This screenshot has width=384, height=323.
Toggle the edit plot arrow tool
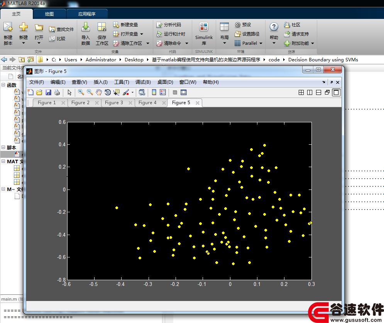pos(69,92)
